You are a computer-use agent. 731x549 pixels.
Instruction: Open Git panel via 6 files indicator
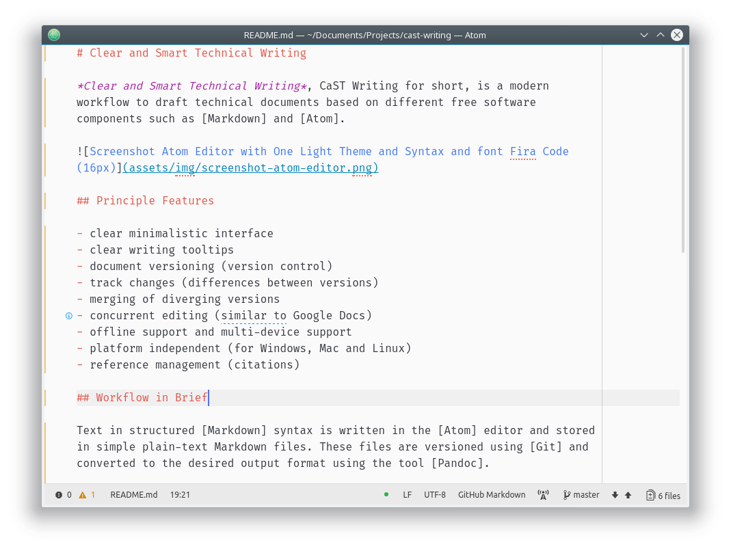pos(663,496)
